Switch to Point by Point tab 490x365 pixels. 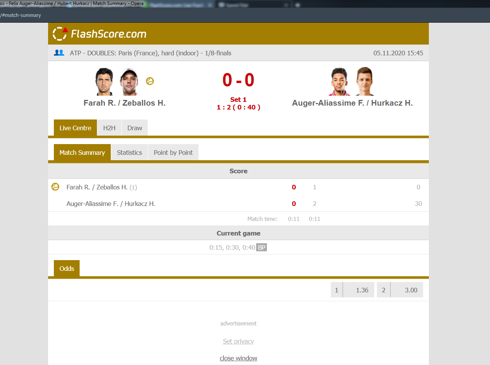(173, 153)
